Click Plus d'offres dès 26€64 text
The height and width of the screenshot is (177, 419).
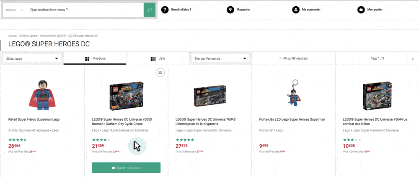(22, 152)
